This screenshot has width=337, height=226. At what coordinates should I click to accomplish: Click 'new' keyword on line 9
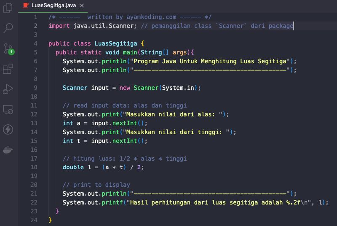[125, 88]
